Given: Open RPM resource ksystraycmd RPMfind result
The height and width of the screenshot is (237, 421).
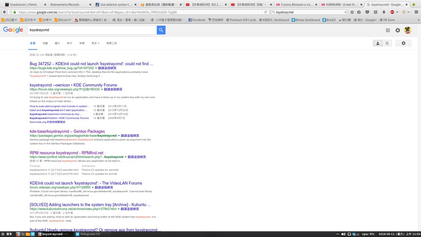Looking at the screenshot, I should 66,153.
